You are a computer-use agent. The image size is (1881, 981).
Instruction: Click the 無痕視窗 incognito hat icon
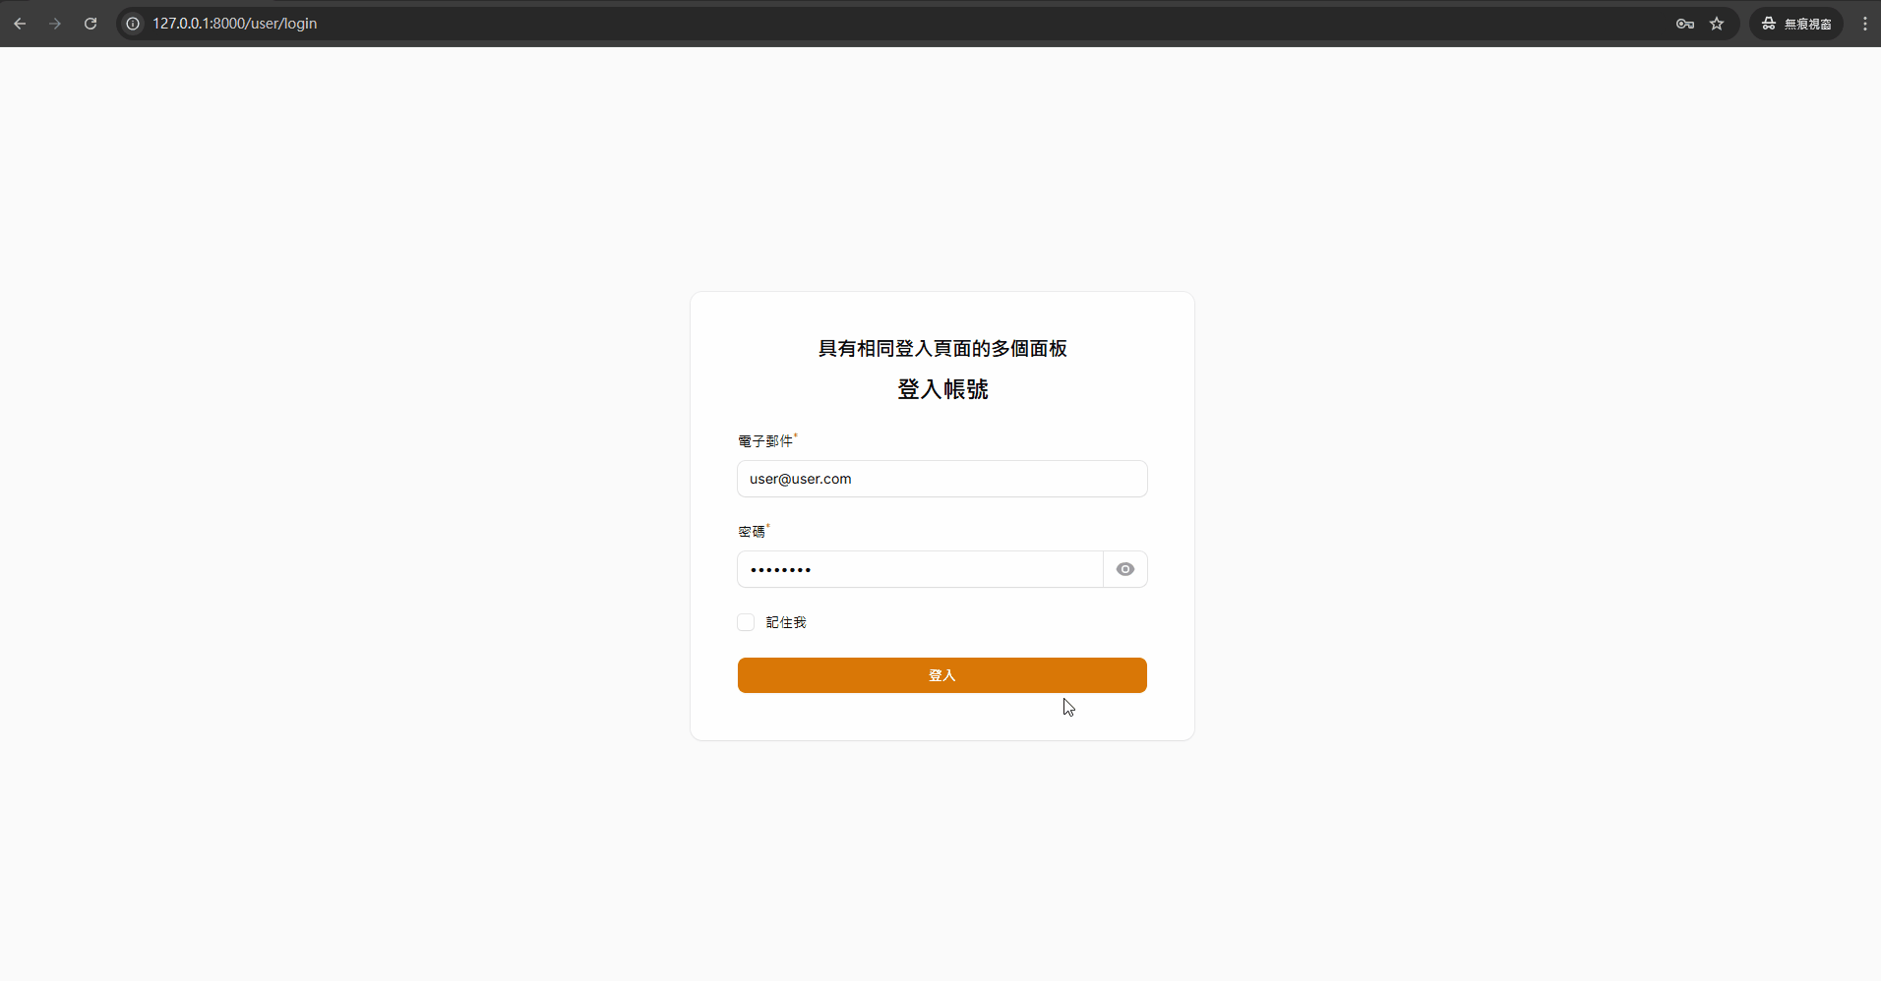[x=1768, y=23]
